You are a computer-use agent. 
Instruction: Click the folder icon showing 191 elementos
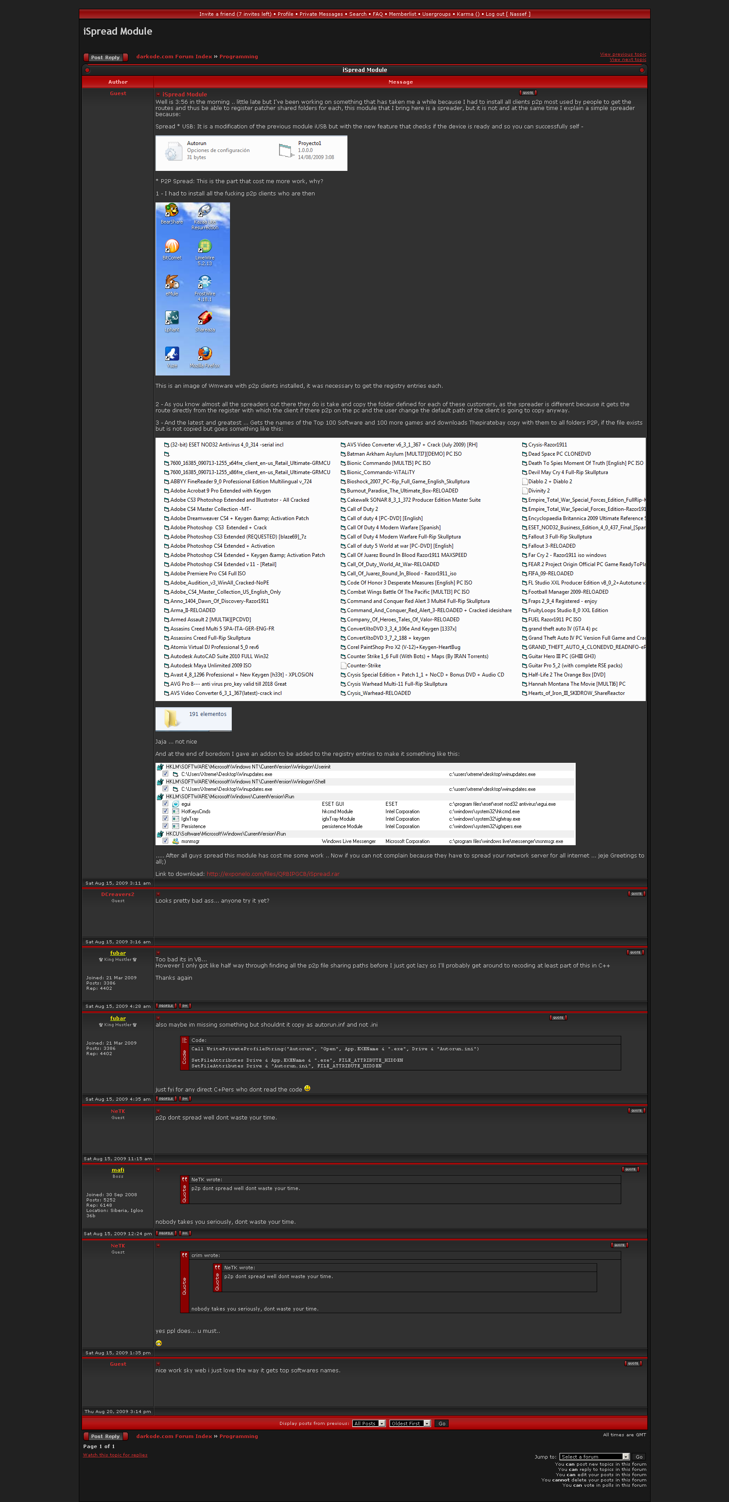(171, 718)
